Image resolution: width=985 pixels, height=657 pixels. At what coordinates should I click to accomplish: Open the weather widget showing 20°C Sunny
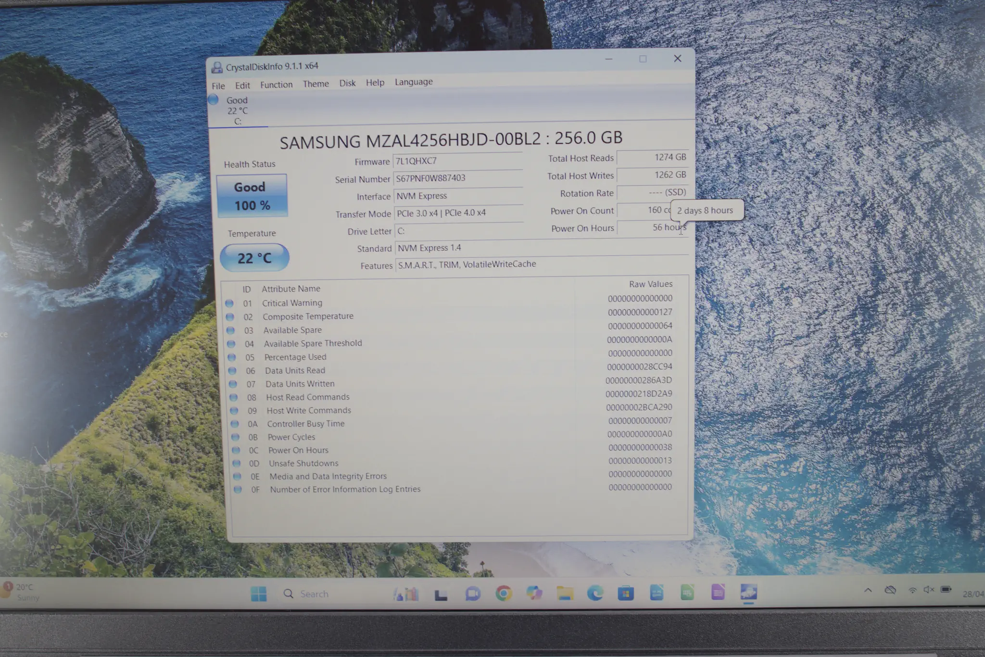pos(20,592)
